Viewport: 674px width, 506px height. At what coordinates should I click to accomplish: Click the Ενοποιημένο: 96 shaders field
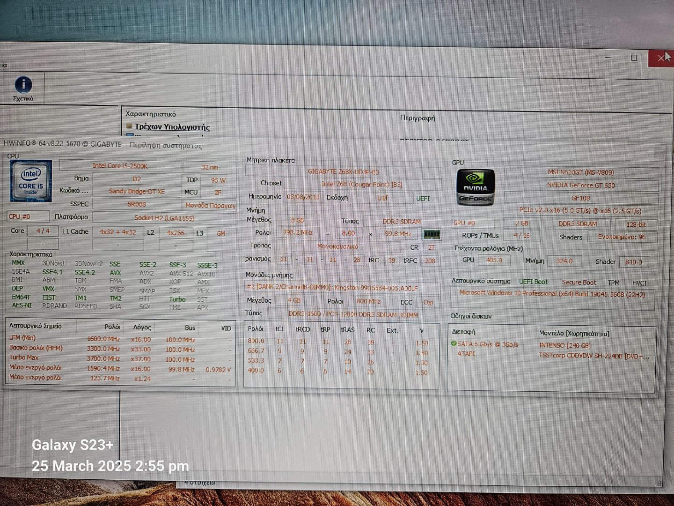[x=622, y=237]
